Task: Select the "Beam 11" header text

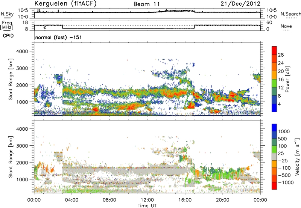Action: coord(146,4)
